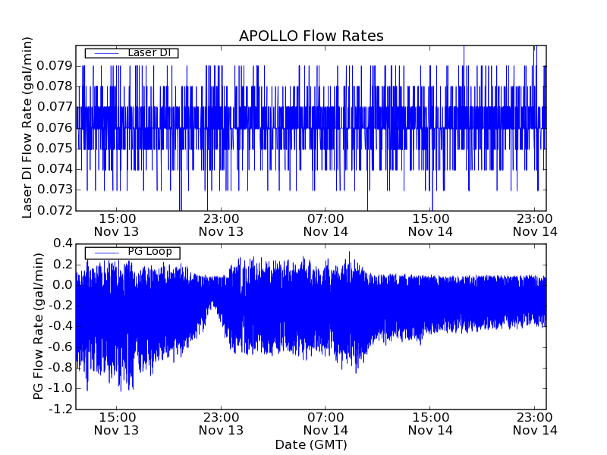Screen dimensions: 607x455
Task: Click the blue line sample in Laser DI legend
Action: coord(106,53)
